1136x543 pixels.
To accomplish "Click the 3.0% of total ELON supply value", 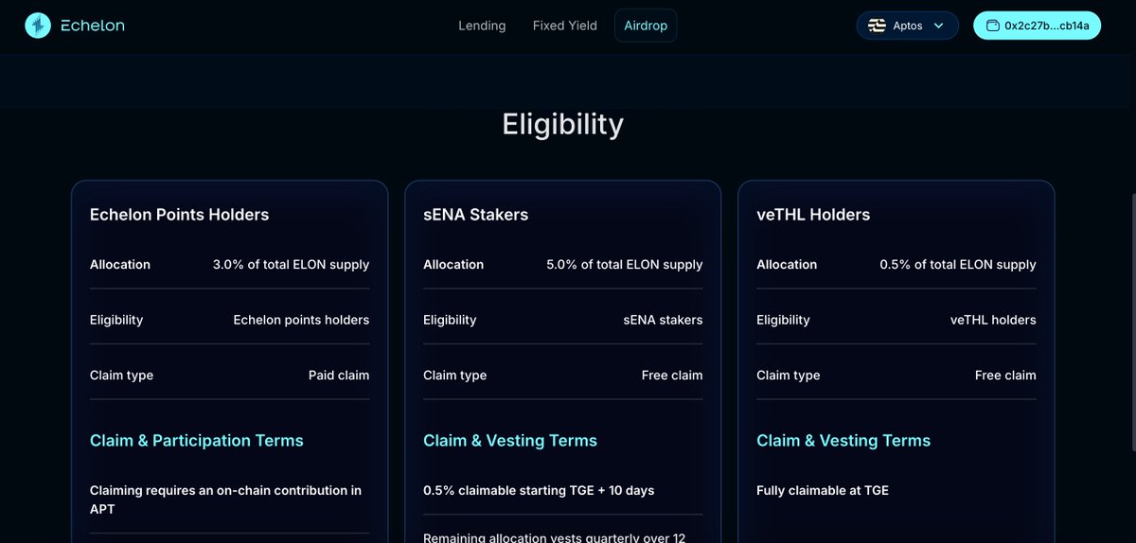I will click(291, 265).
